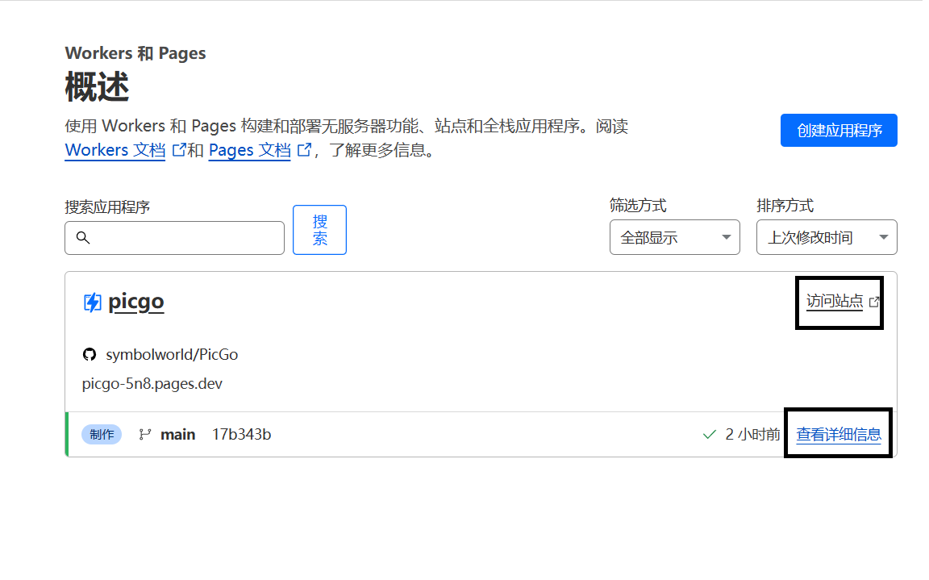Open the 筛选方式 dropdown showing 全部显示
Viewport: 929px width, 580px height.
tap(674, 237)
